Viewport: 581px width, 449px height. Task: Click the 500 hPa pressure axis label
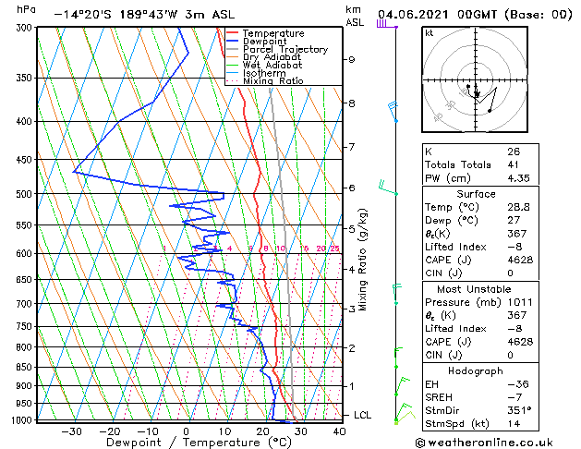24,194
